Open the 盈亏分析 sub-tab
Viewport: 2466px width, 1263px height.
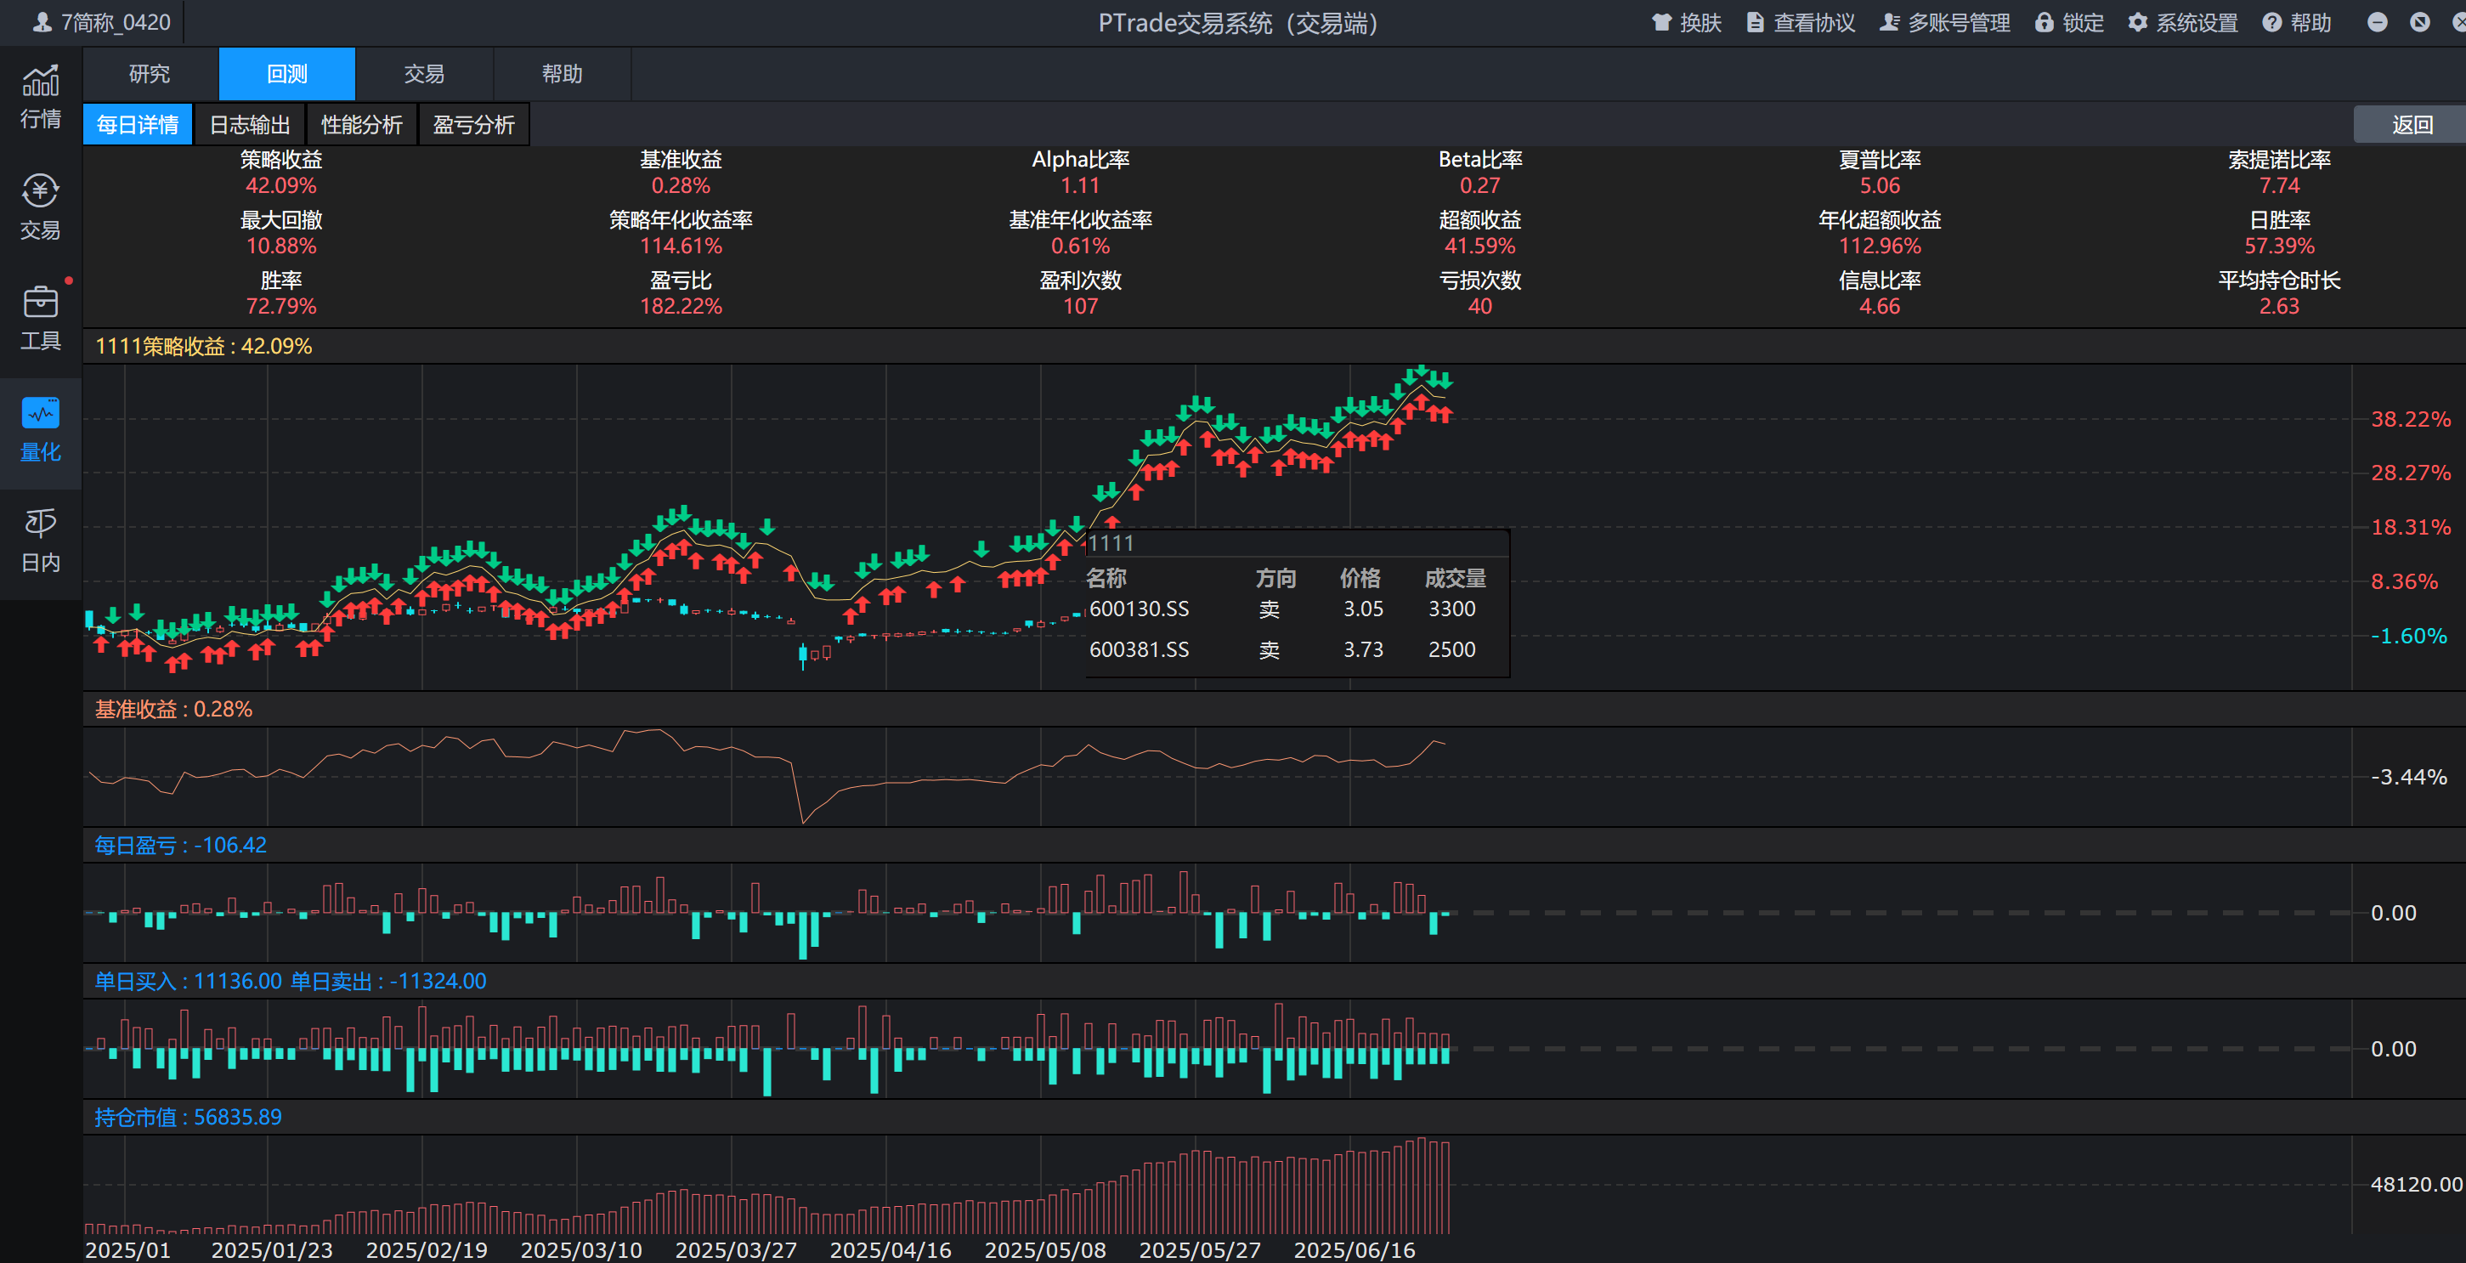pyautogui.click(x=473, y=124)
